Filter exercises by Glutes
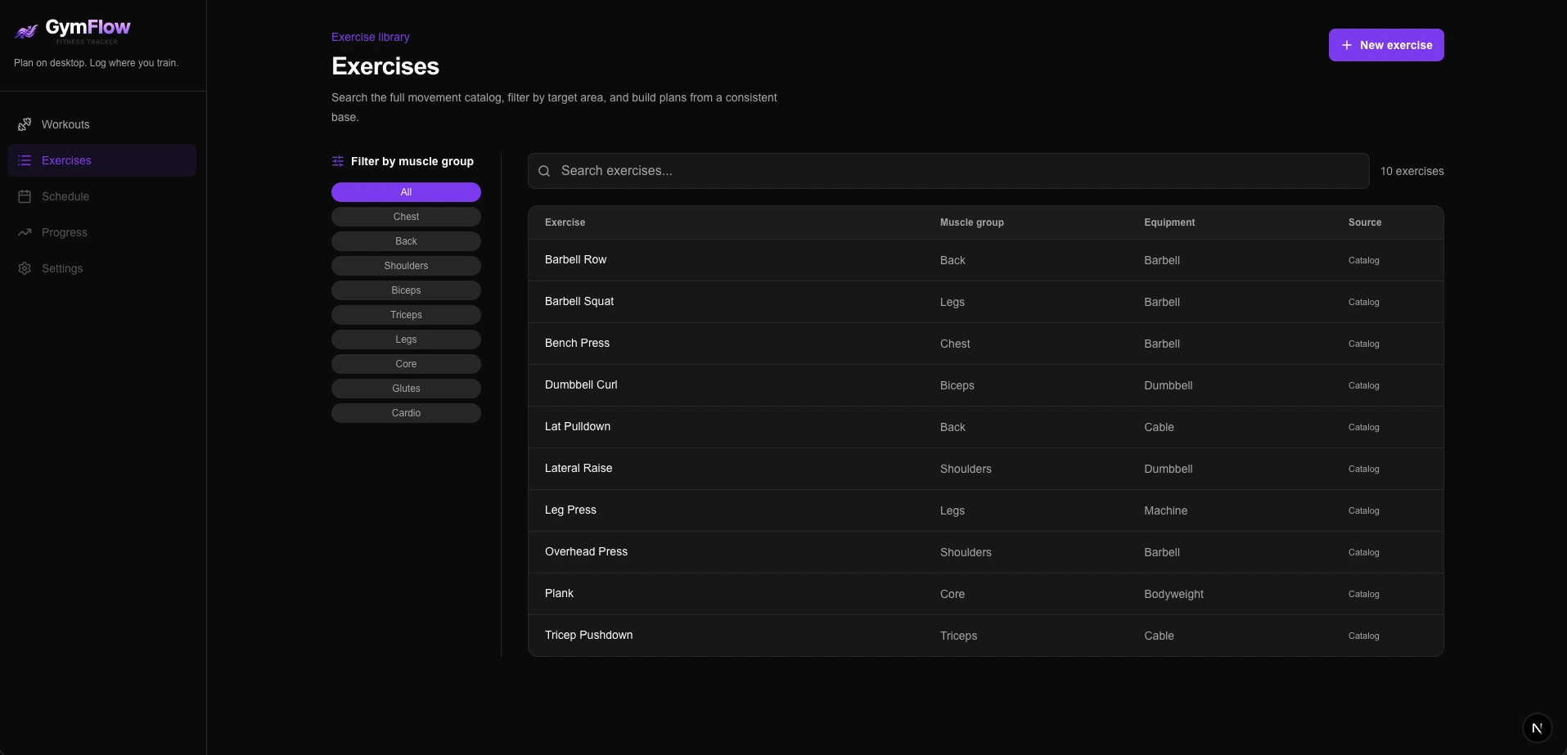Viewport: 1567px width, 755px height. (406, 389)
